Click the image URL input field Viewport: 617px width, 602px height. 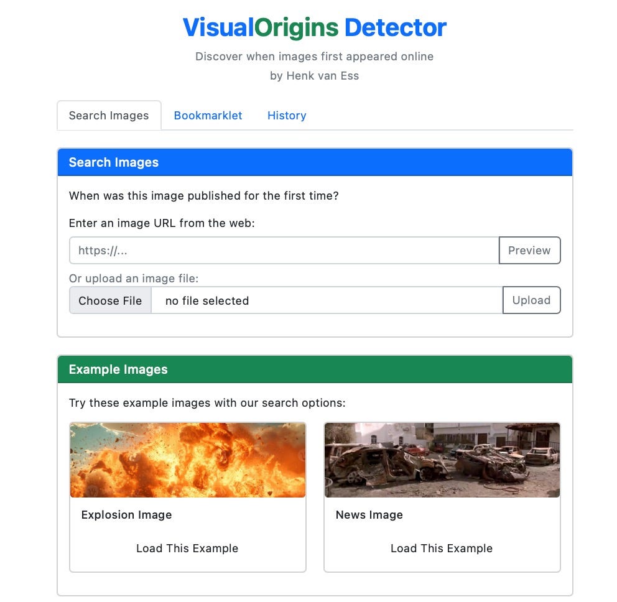(x=284, y=250)
